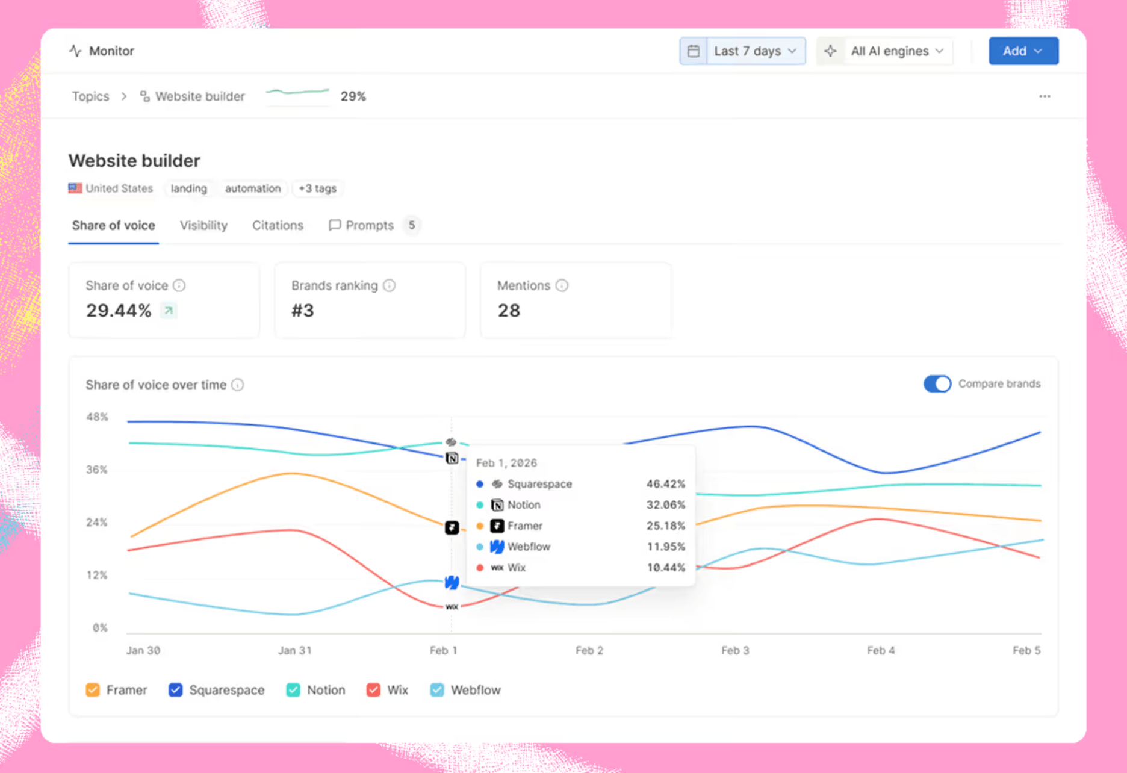Click the 25.18% Framer value
The width and height of the screenshot is (1127, 773).
[666, 526]
